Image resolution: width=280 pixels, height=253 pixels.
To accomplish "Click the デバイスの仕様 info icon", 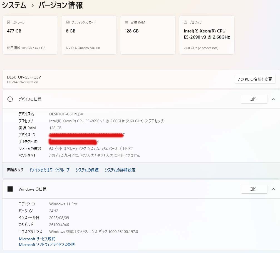I will (x=10, y=99).
